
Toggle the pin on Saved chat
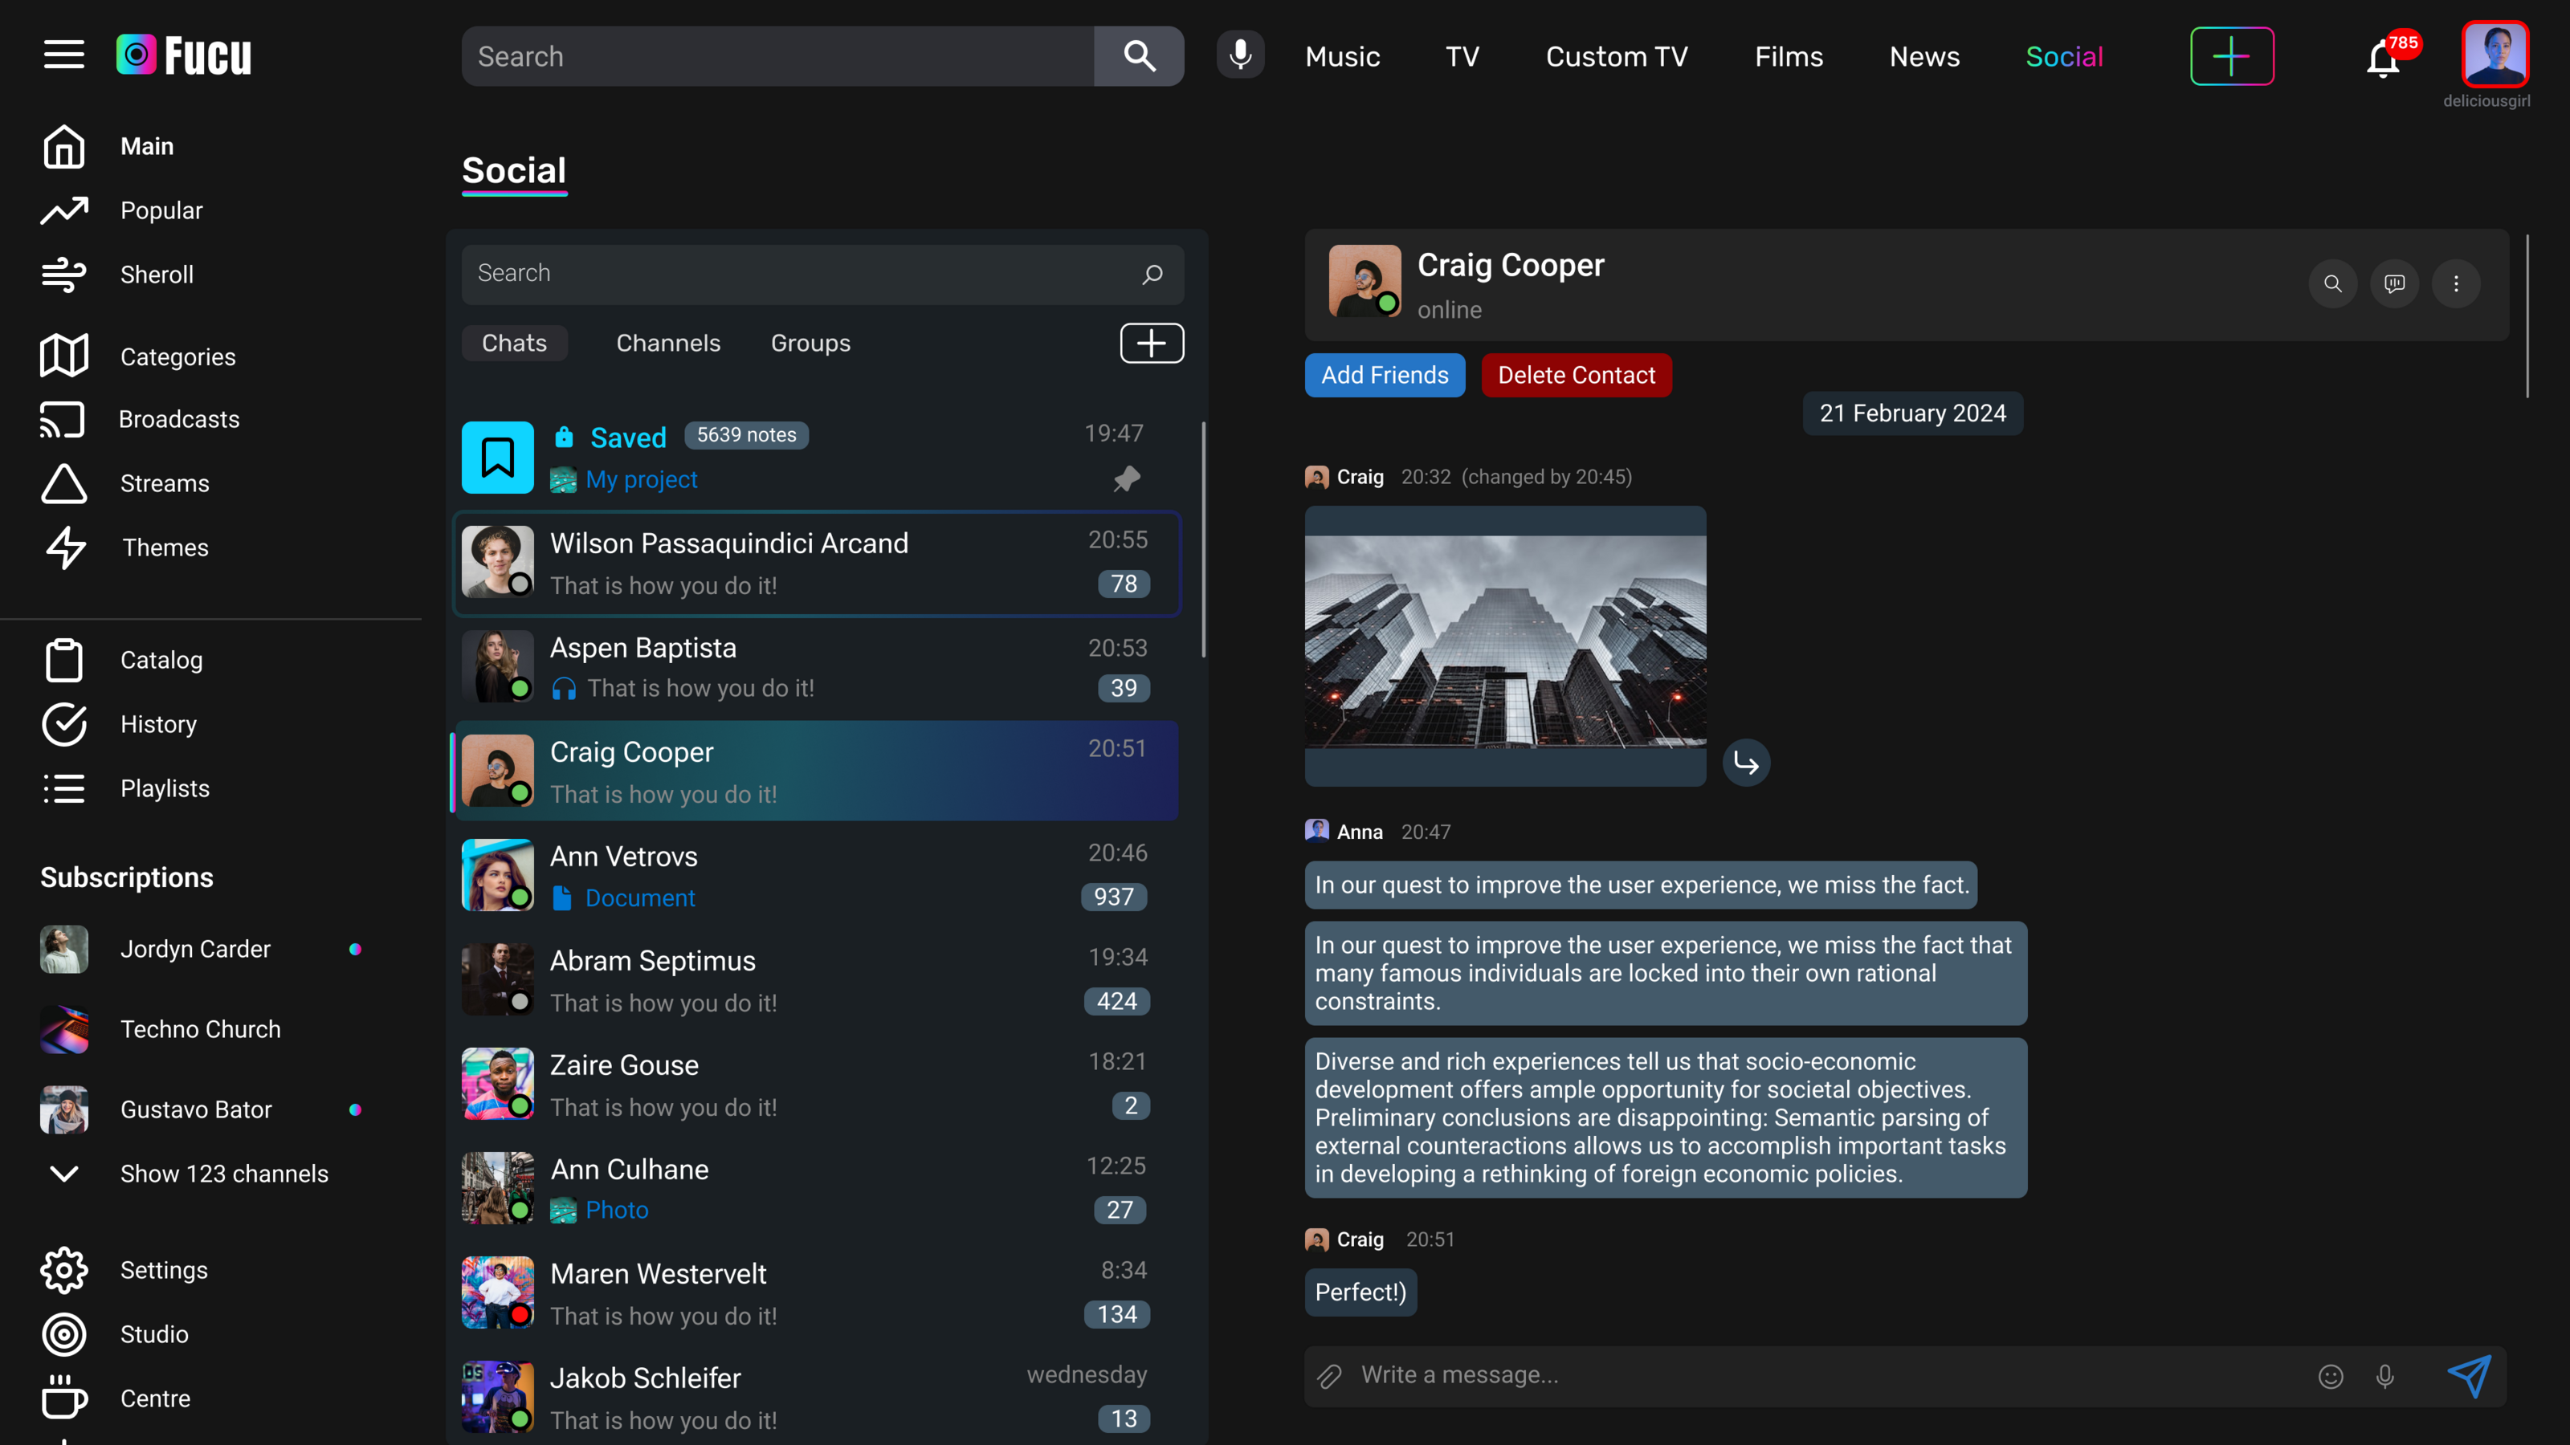1126,478
